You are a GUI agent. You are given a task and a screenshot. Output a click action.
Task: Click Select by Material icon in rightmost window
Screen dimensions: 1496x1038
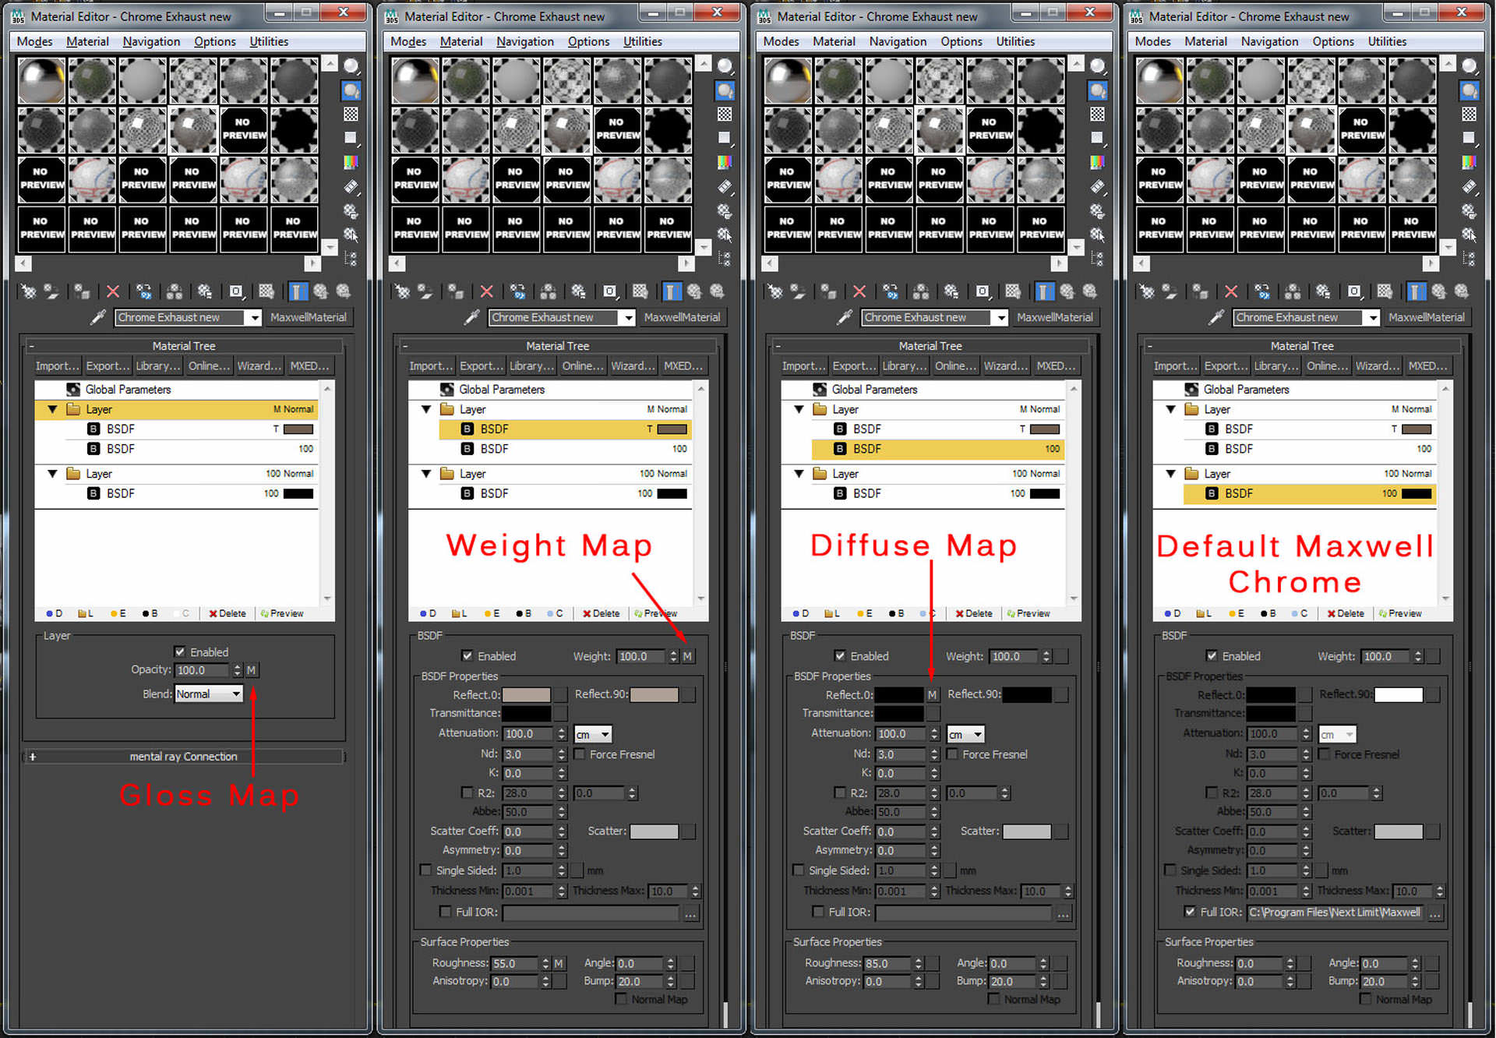pos(1470,235)
